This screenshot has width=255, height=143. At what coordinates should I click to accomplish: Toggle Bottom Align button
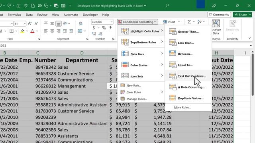point(59,24)
